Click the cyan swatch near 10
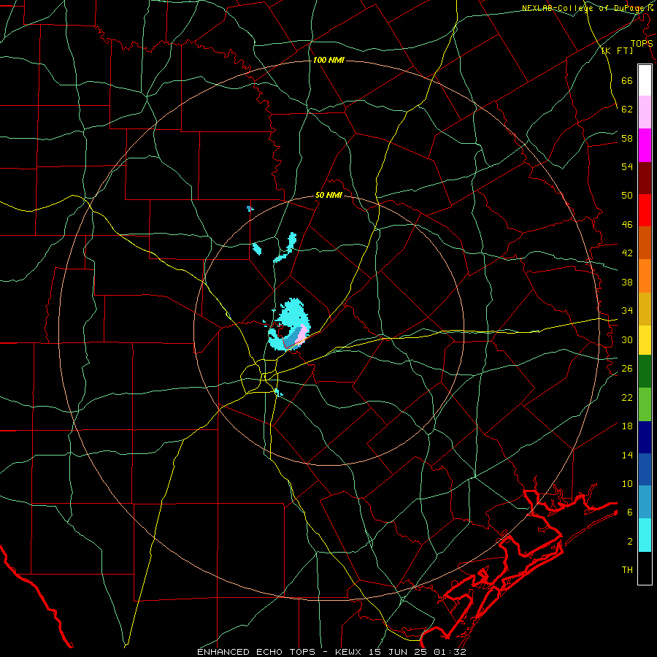 point(645,535)
